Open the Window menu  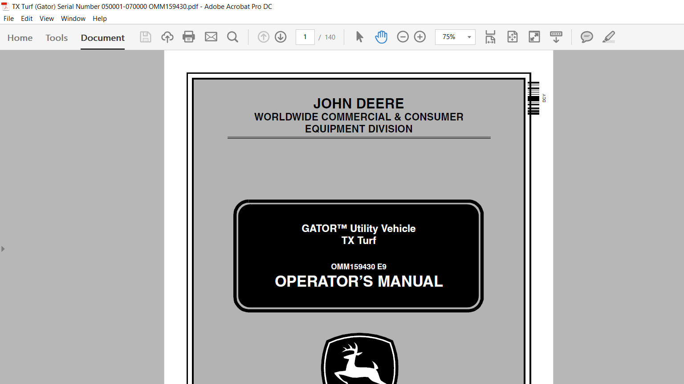(73, 19)
